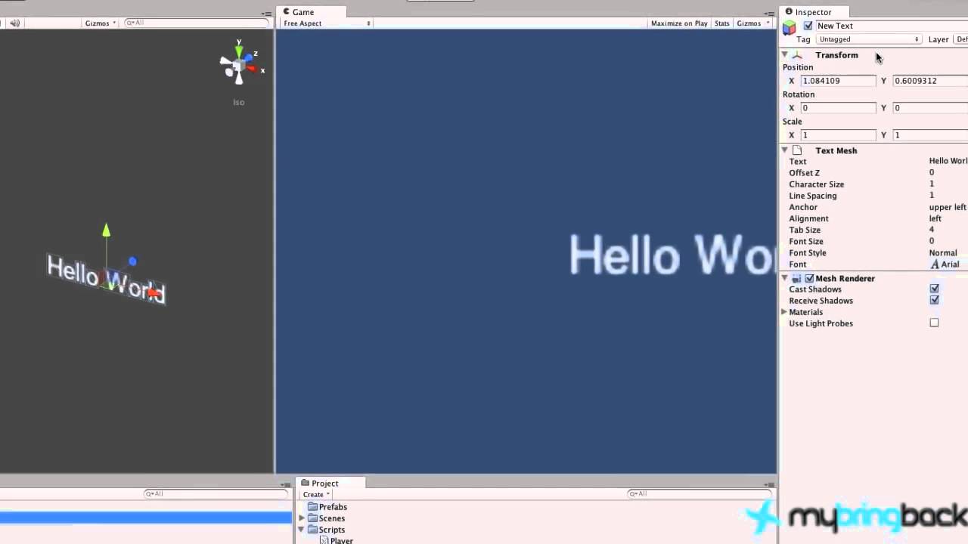Uncheck Cast Shadows
Image resolution: width=968 pixels, height=544 pixels.
(x=934, y=289)
